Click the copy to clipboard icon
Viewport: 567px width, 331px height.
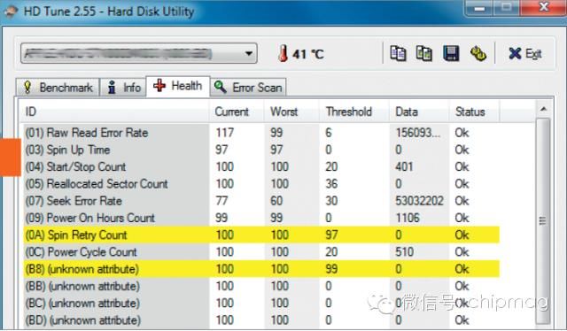(398, 53)
